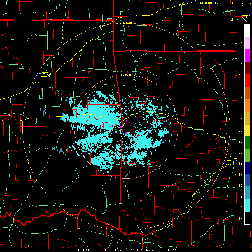
Task: Click the "14" scale label
Action: (241, 174)
